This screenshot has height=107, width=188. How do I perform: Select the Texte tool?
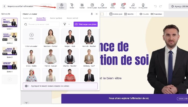72,6
